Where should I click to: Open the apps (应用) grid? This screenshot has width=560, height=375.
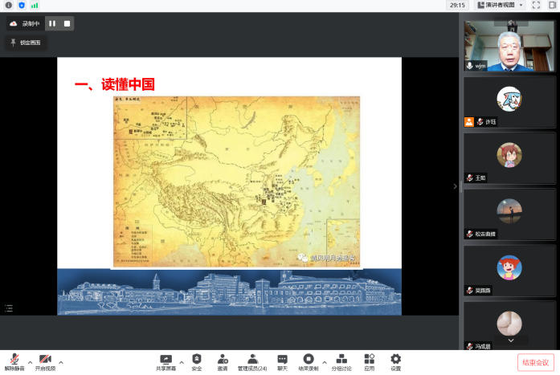pos(369,361)
